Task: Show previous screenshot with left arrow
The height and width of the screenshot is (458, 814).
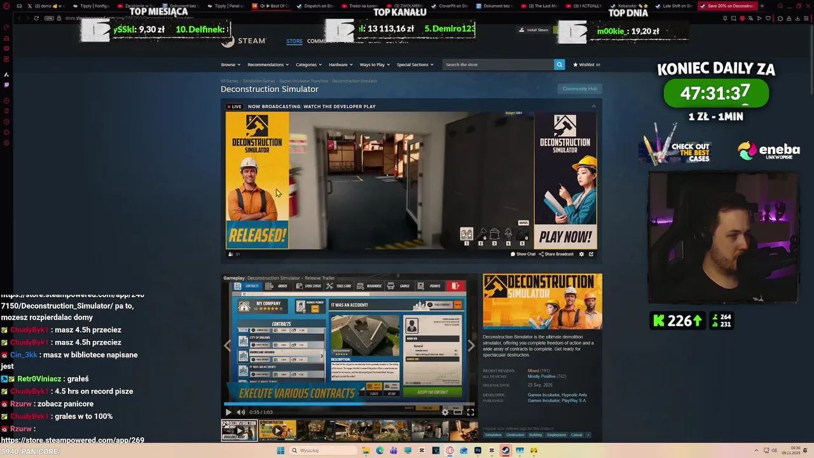Action: pyautogui.click(x=228, y=345)
